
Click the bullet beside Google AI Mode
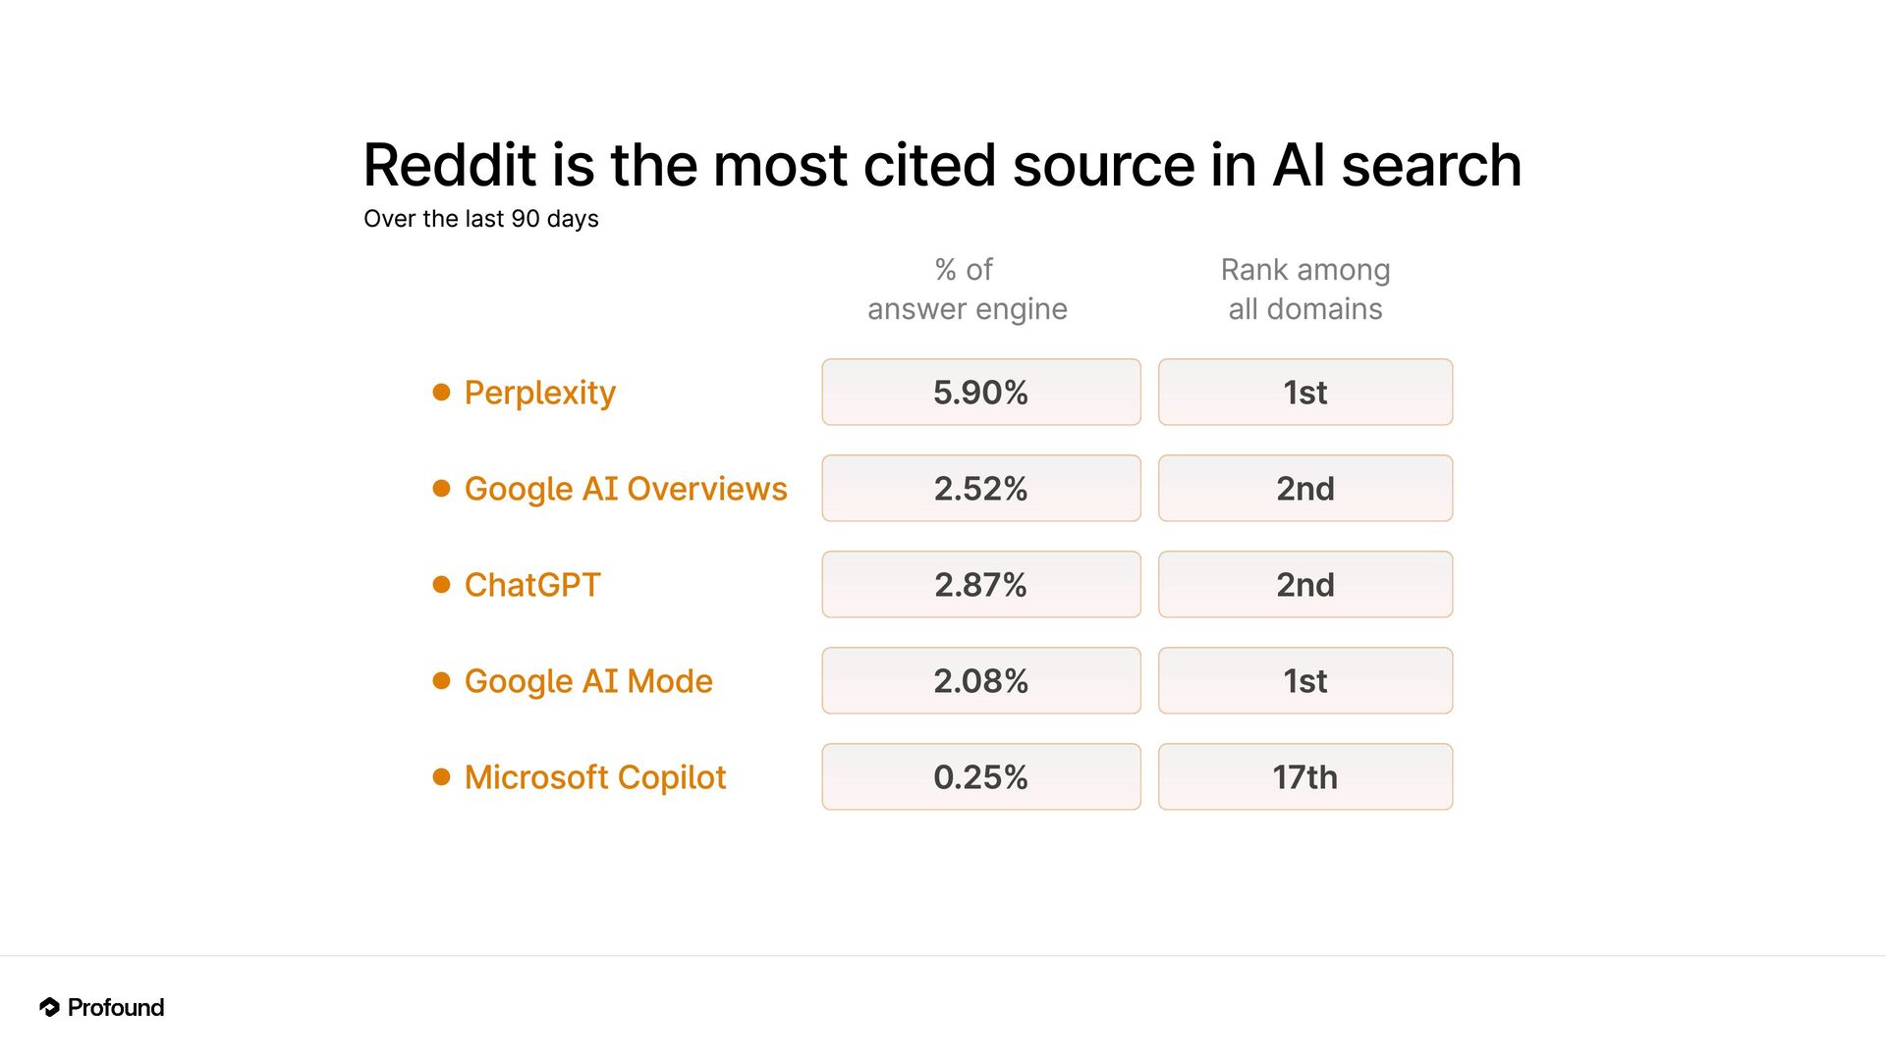pos(441,681)
